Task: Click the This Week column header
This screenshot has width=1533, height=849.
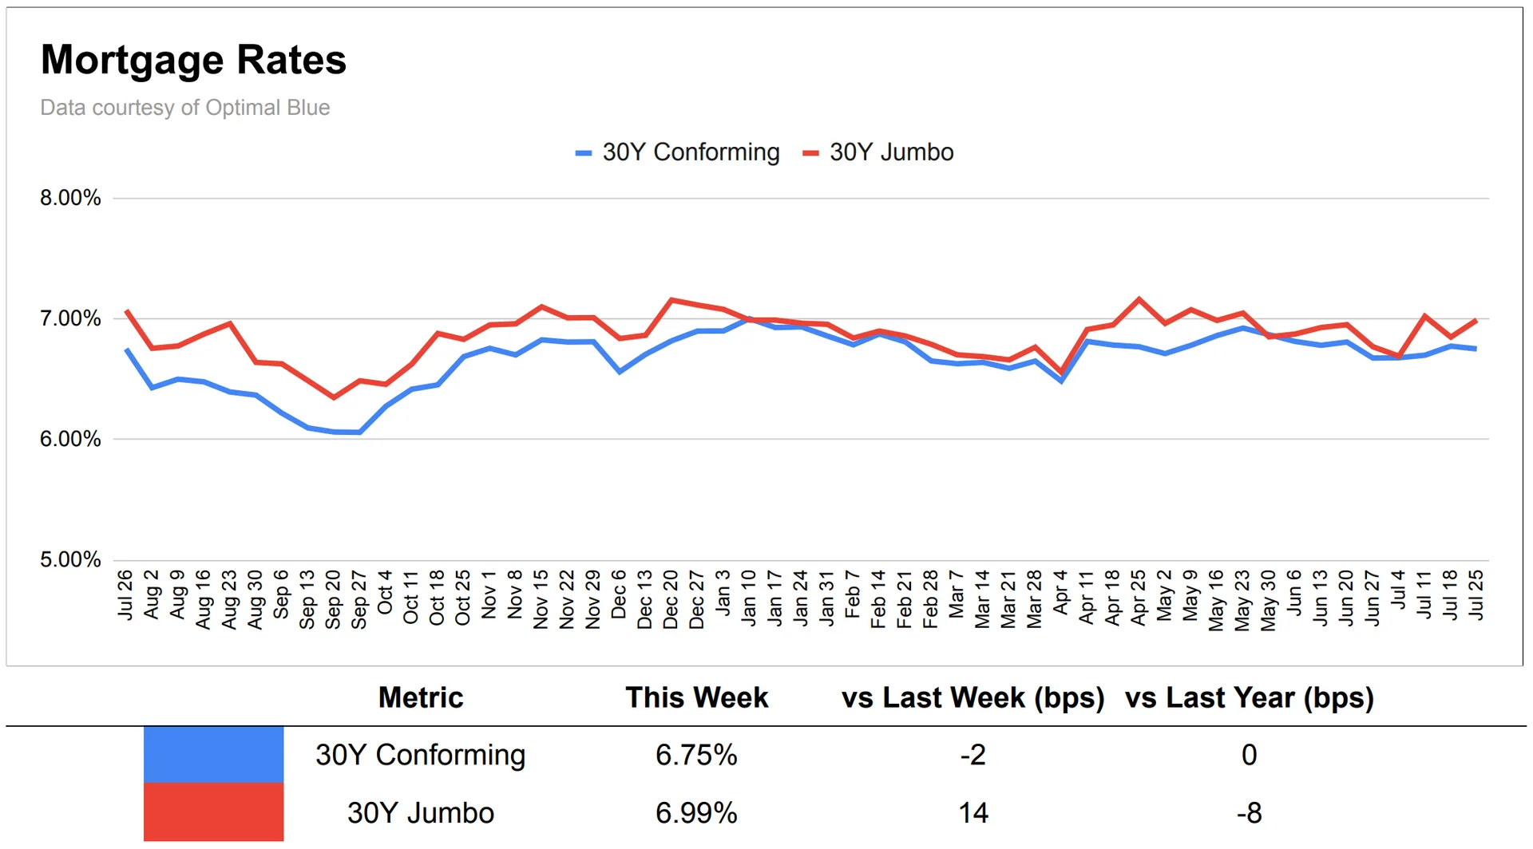Action: pos(696,697)
